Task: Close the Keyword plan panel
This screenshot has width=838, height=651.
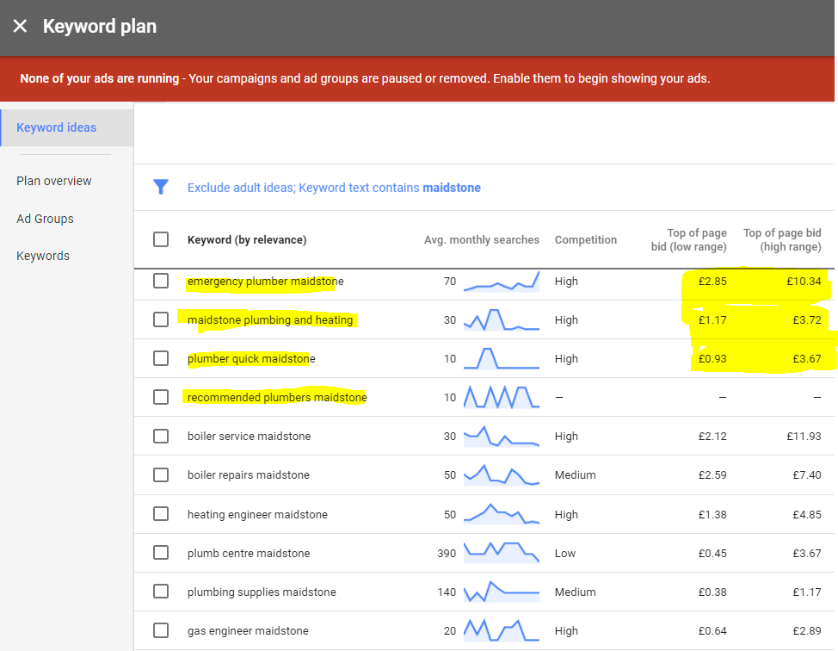Action: click(x=20, y=26)
